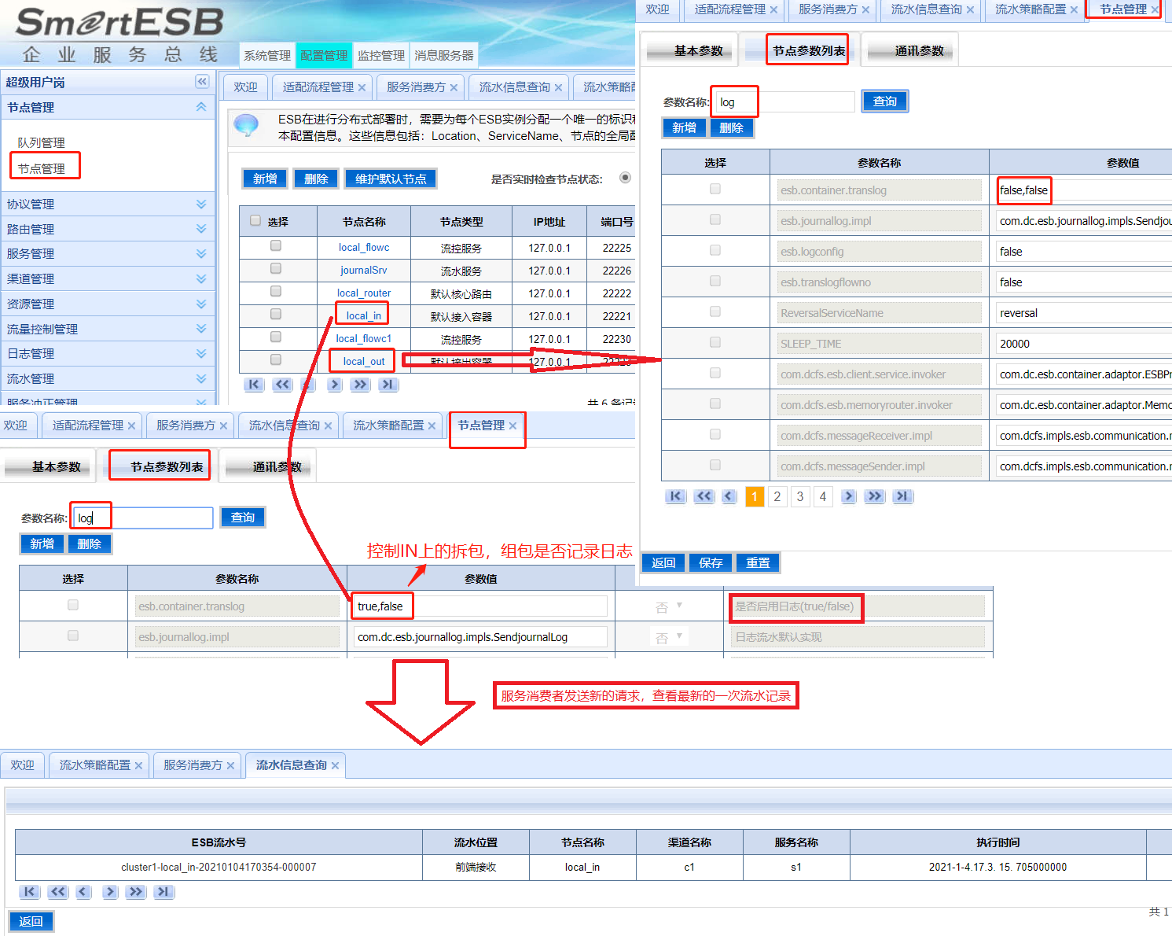Click next page arrow in parameter list pager
Screen dimensions: 1172x936
coord(848,496)
